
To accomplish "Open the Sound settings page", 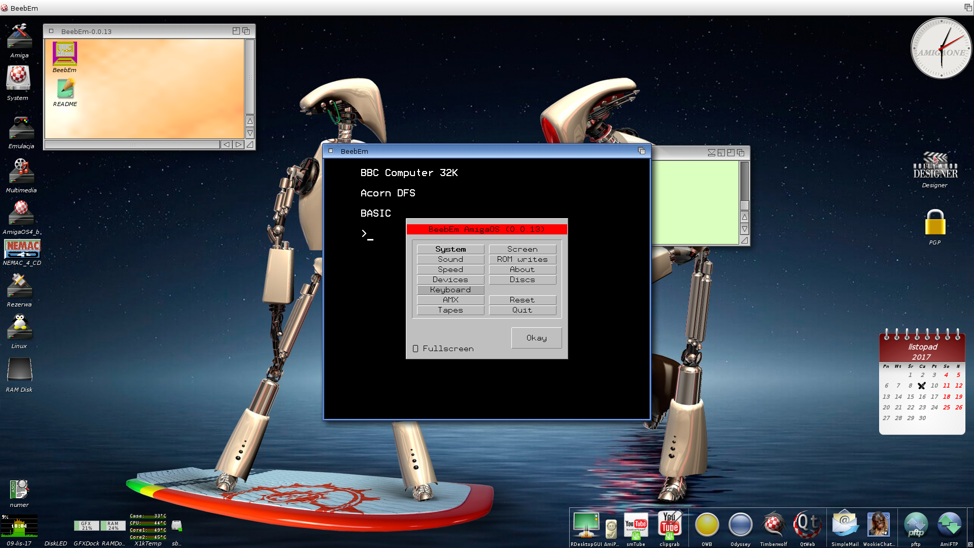I will (x=450, y=259).
